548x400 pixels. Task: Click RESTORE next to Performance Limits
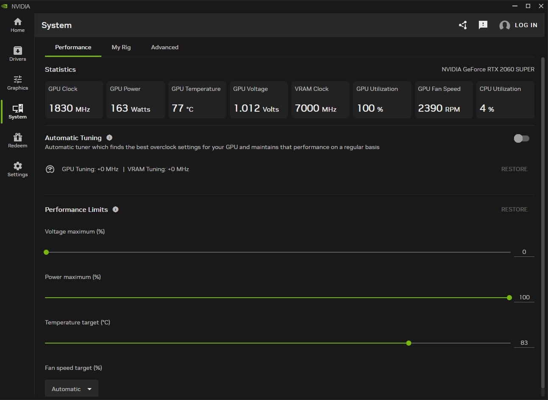(514, 209)
